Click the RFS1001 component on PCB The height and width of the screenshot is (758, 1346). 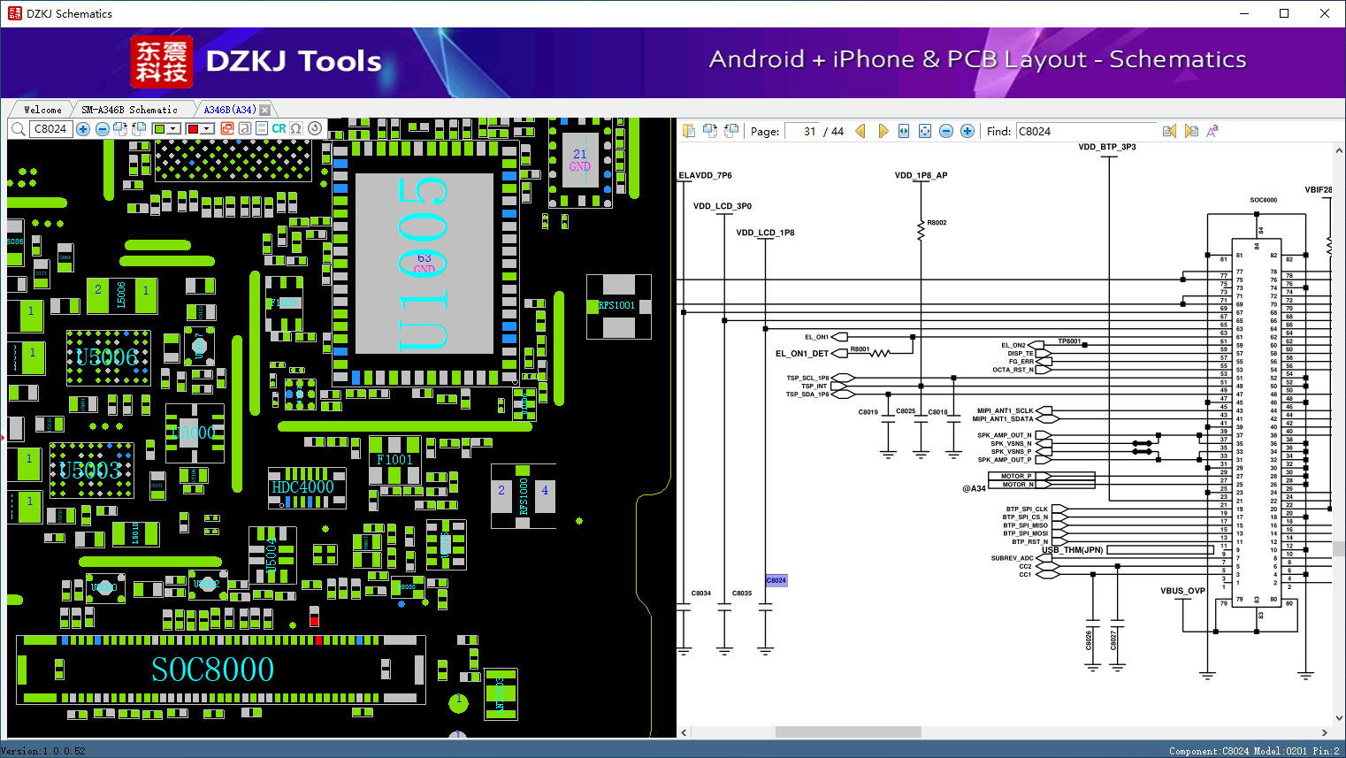tap(618, 306)
